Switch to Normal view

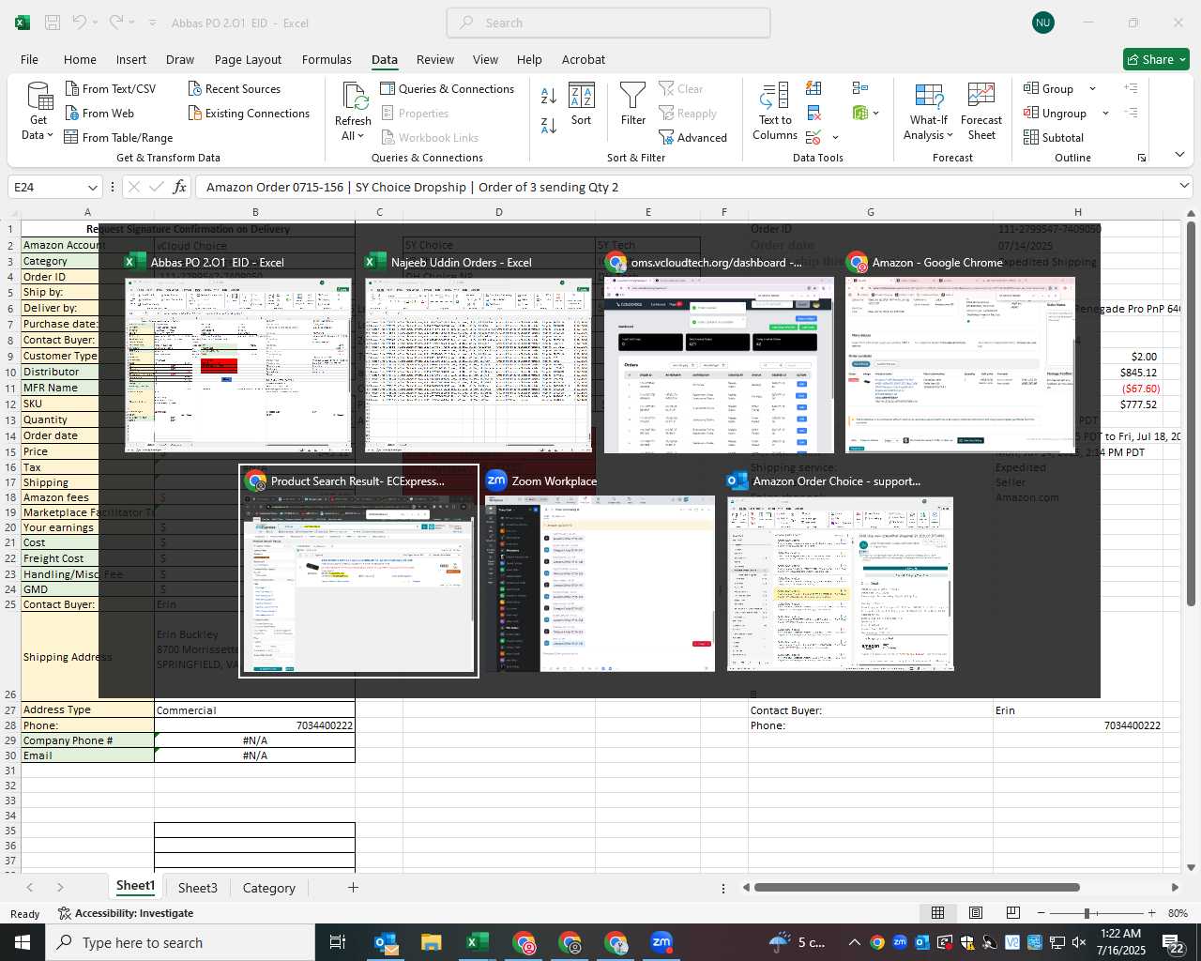pos(937,913)
